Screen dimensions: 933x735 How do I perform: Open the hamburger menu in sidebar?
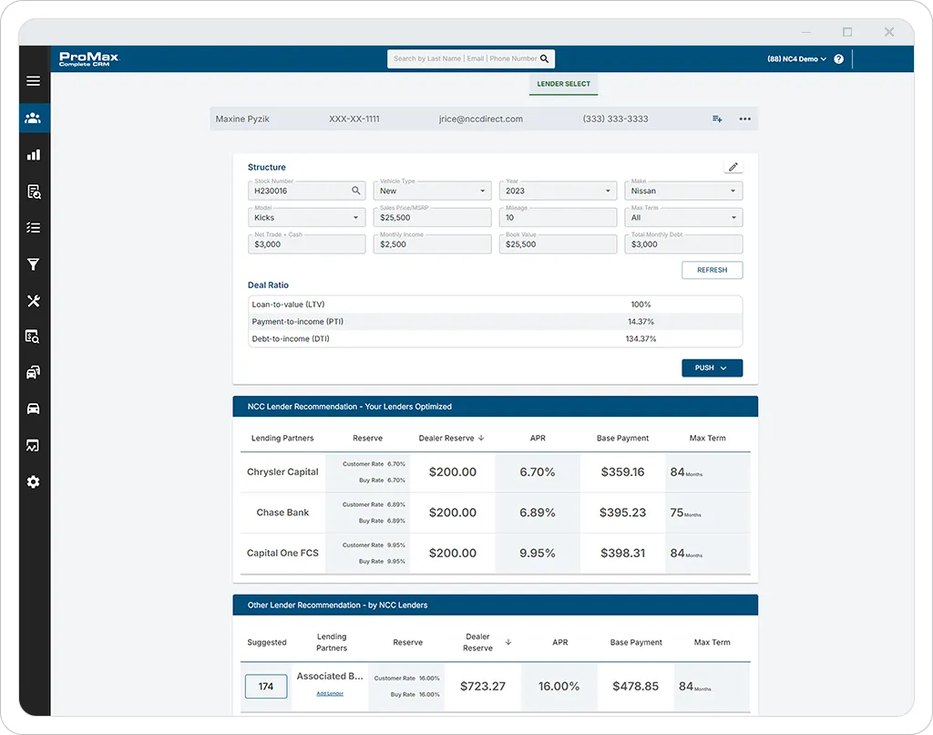coord(34,81)
